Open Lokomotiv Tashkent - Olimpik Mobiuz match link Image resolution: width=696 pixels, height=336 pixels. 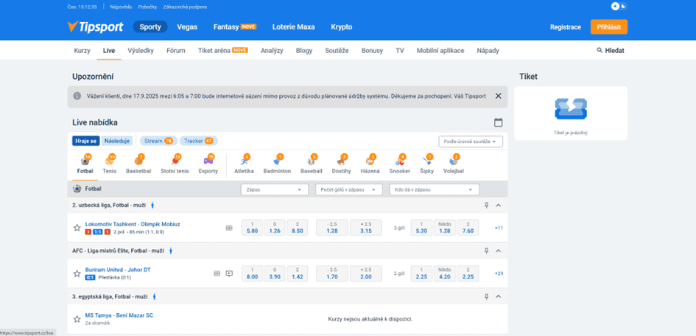coord(133,224)
